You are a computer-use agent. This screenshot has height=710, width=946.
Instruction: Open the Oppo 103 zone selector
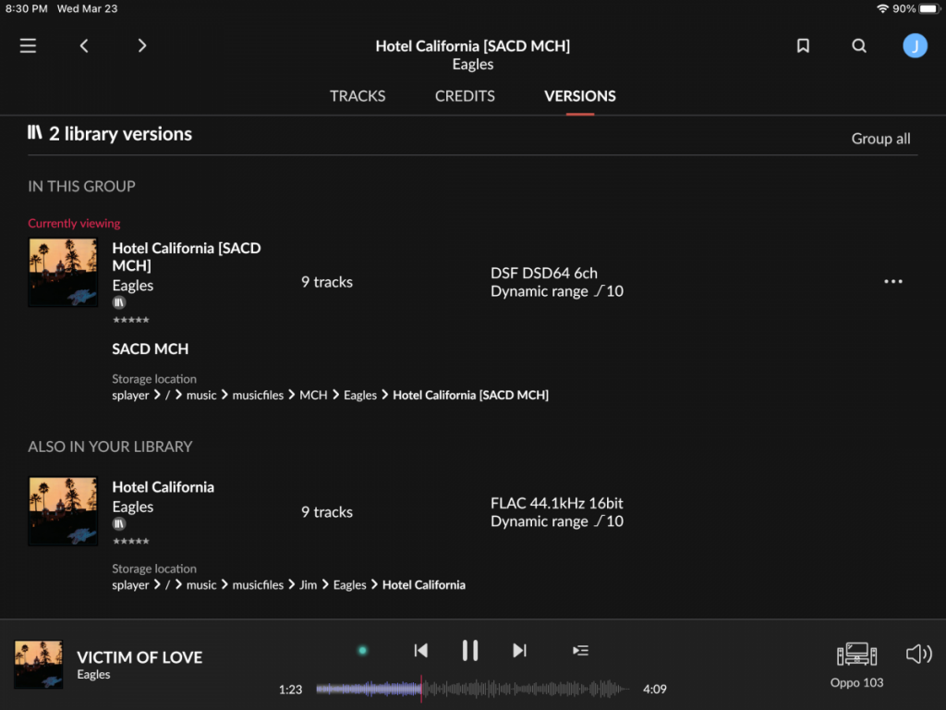[856, 665]
